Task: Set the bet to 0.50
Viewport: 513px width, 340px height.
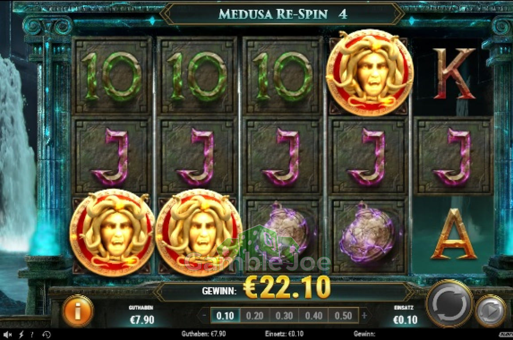Action: point(343,316)
